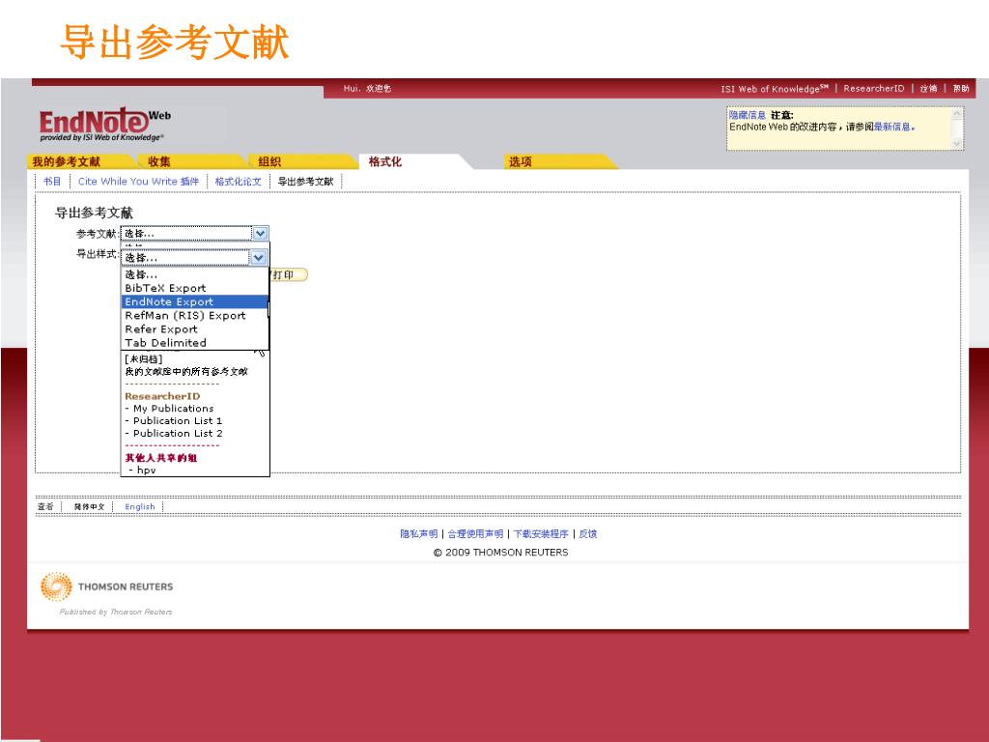
Task: Select RefMan (RIS) Export option
Action: (185, 316)
